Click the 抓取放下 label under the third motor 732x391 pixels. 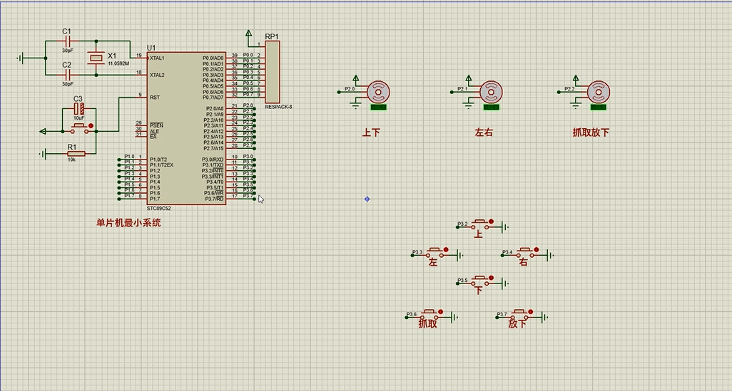[x=591, y=132]
